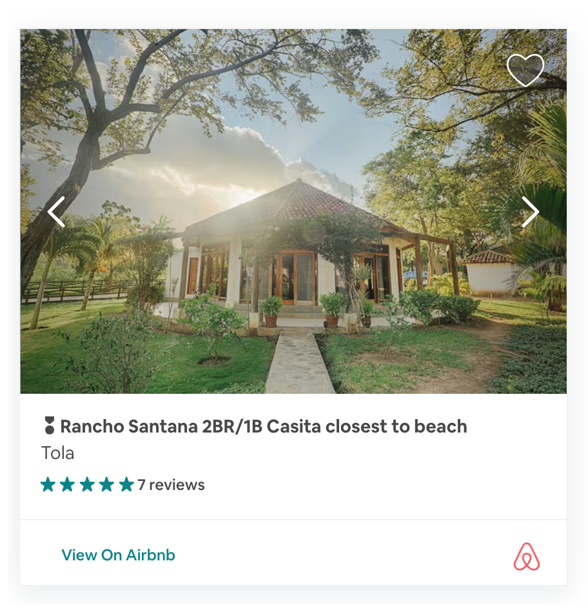
Task: Click the first teal rating star
Action: (x=48, y=484)
